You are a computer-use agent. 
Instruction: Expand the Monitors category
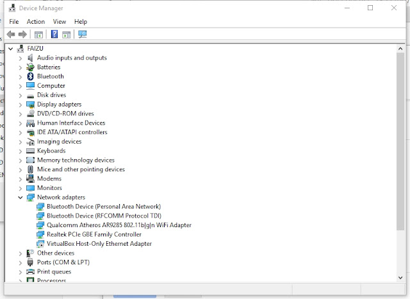(20, 188)
